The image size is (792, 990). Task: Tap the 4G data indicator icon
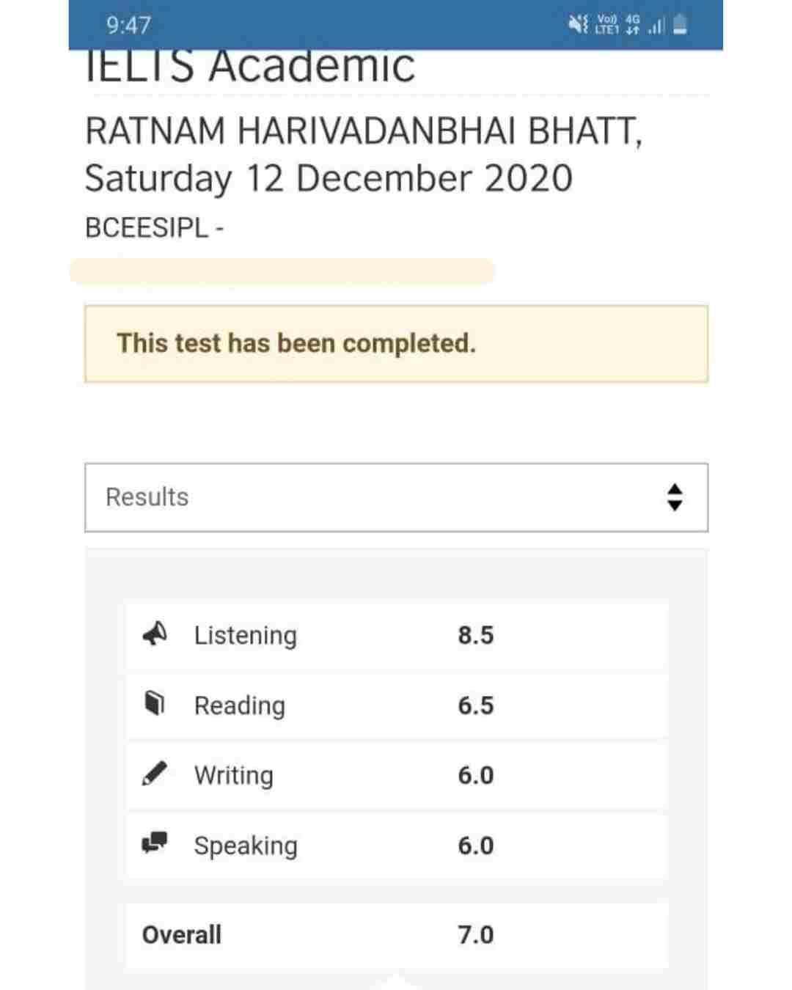pos(632,25)
